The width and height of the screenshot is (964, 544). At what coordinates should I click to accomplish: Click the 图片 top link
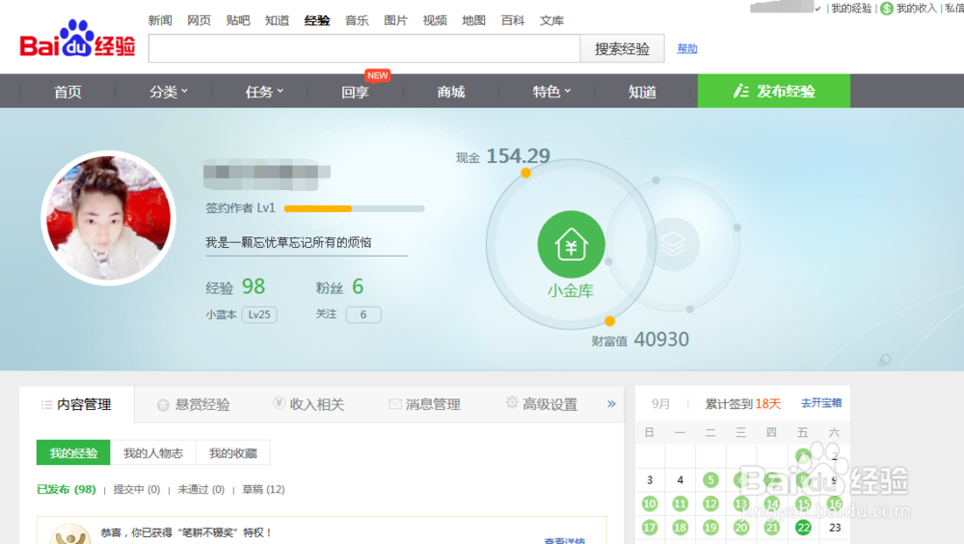pyautogui.click(x=395, y=20)
